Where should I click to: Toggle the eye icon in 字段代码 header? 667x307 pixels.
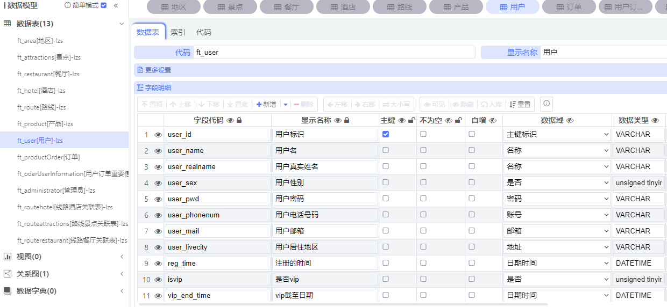click(230, 121)
